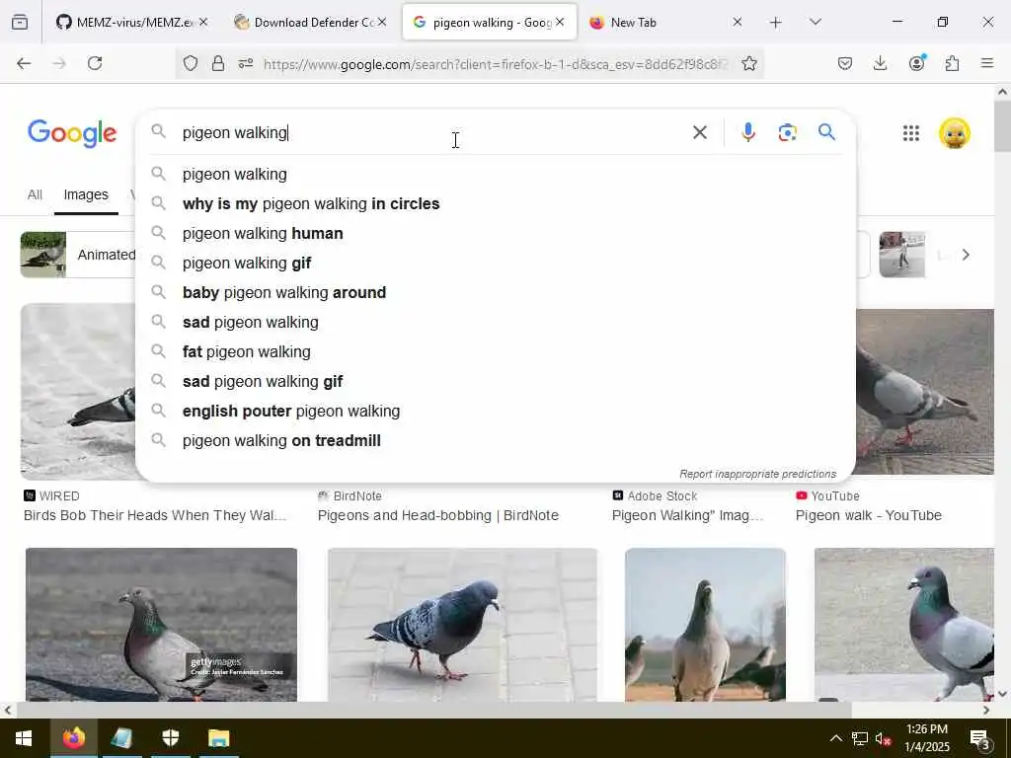Search by image with Google Lens icon

pyautogui.click(x=787, y=133)
